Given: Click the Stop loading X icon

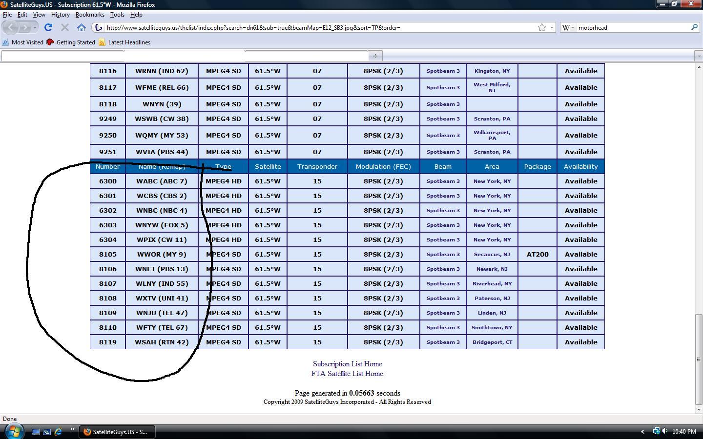Looking at the screenshot, I should coord(64,27).
